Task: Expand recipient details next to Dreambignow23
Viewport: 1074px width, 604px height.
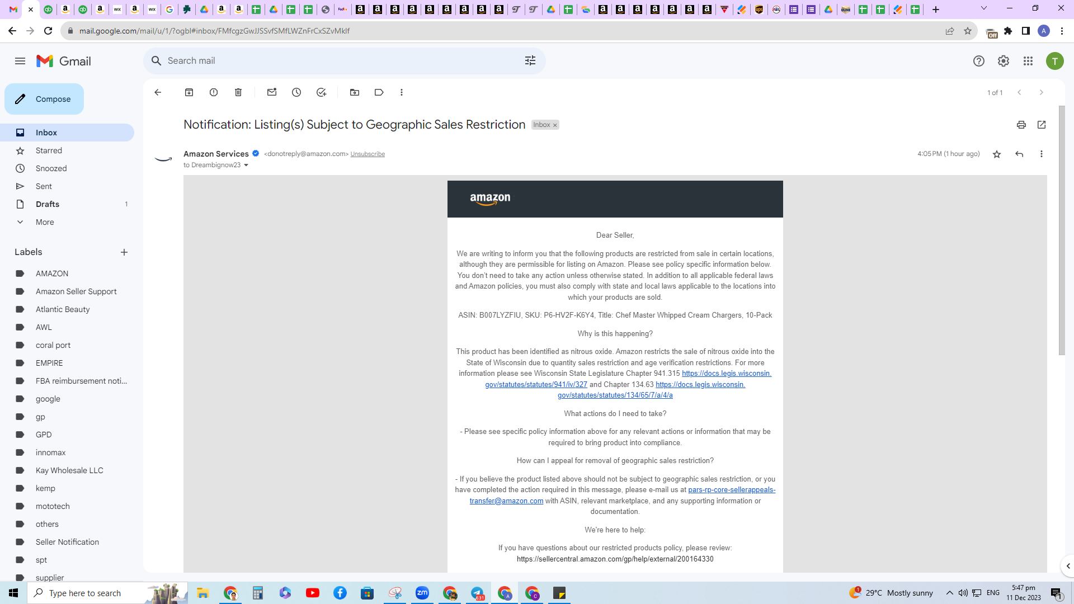Action: (x=246, y=166)
